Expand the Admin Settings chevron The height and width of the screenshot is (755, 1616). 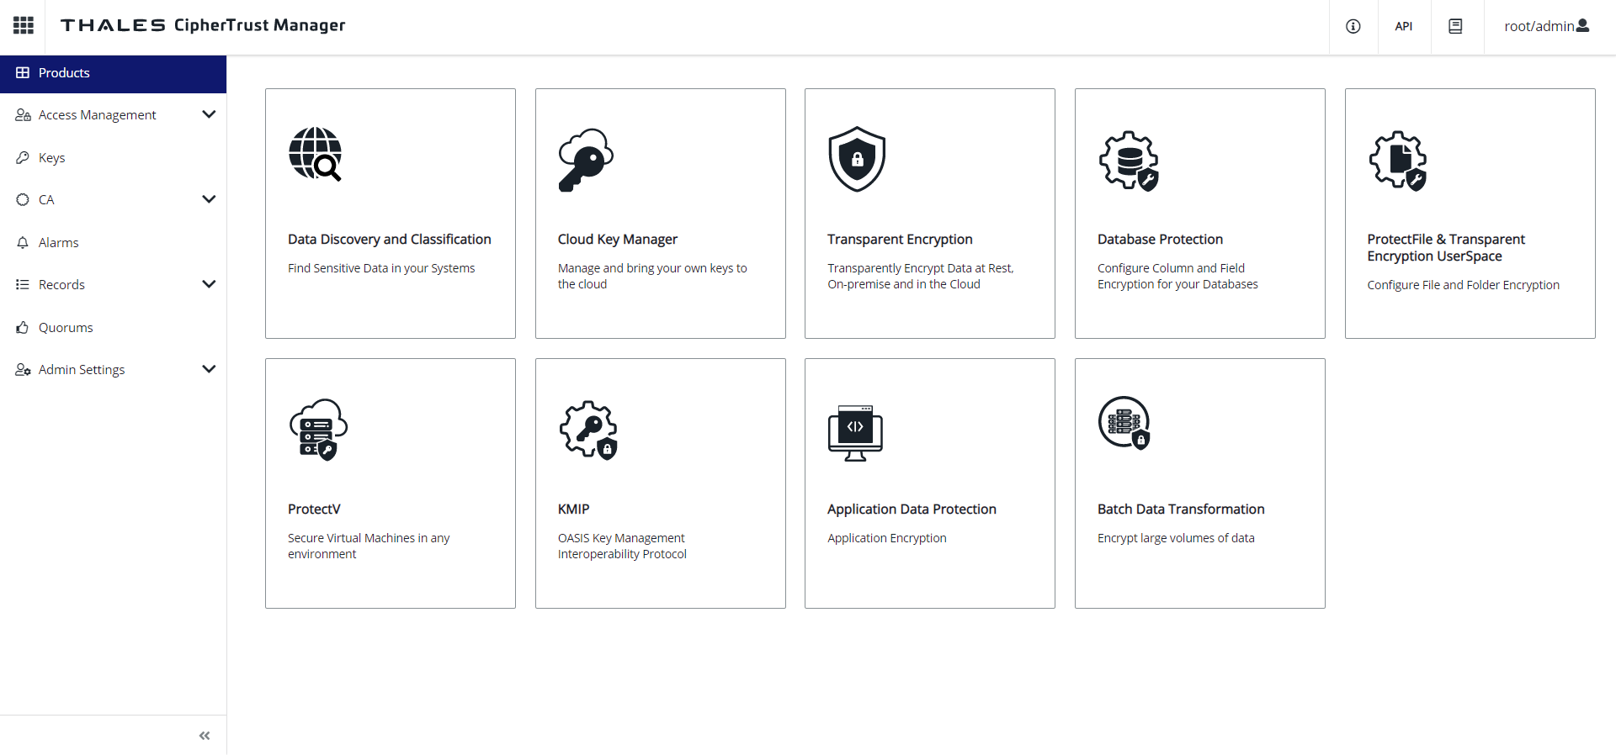[209, 369]
